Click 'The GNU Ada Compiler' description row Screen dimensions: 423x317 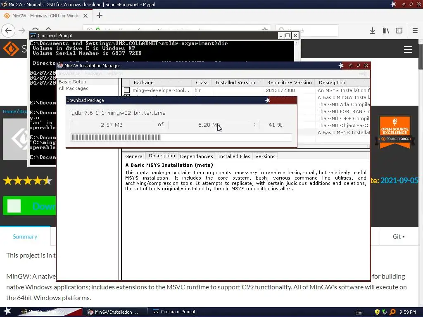(x=343, y=104)
